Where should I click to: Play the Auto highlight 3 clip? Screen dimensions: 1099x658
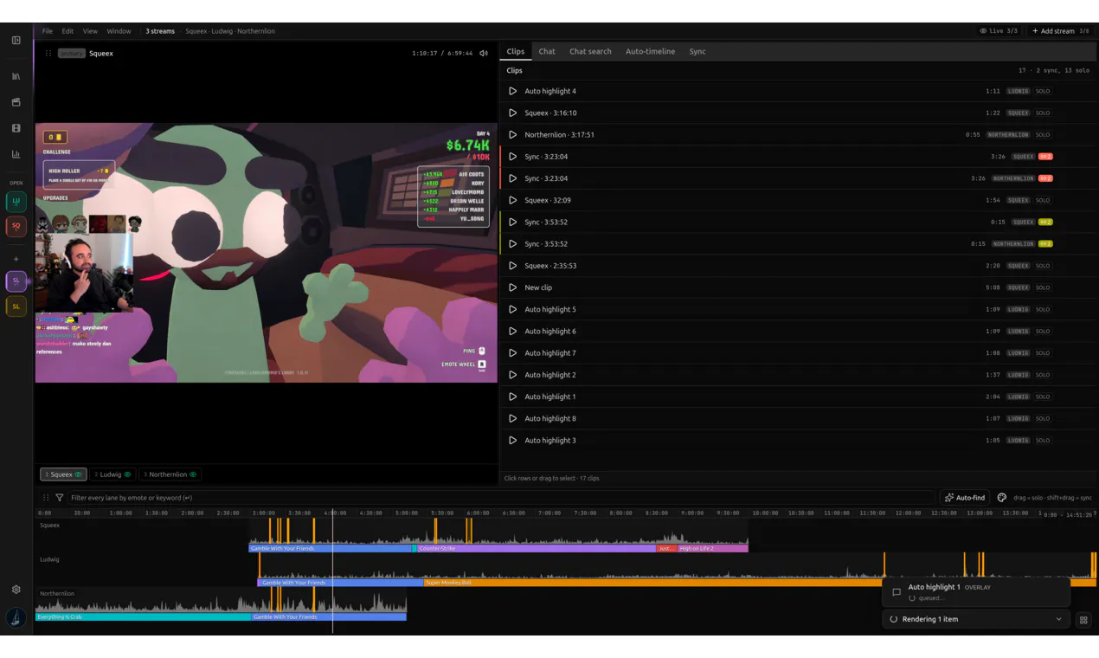click(512, 440)
